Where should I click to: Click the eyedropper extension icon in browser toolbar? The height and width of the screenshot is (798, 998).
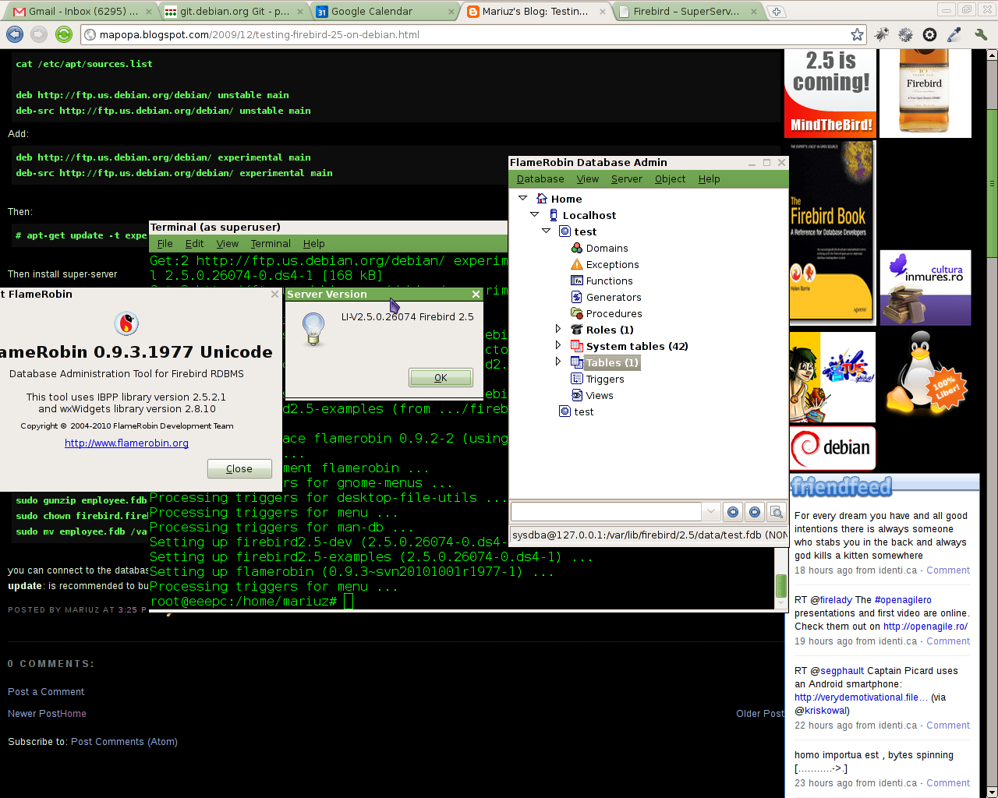tap(954, 34)
